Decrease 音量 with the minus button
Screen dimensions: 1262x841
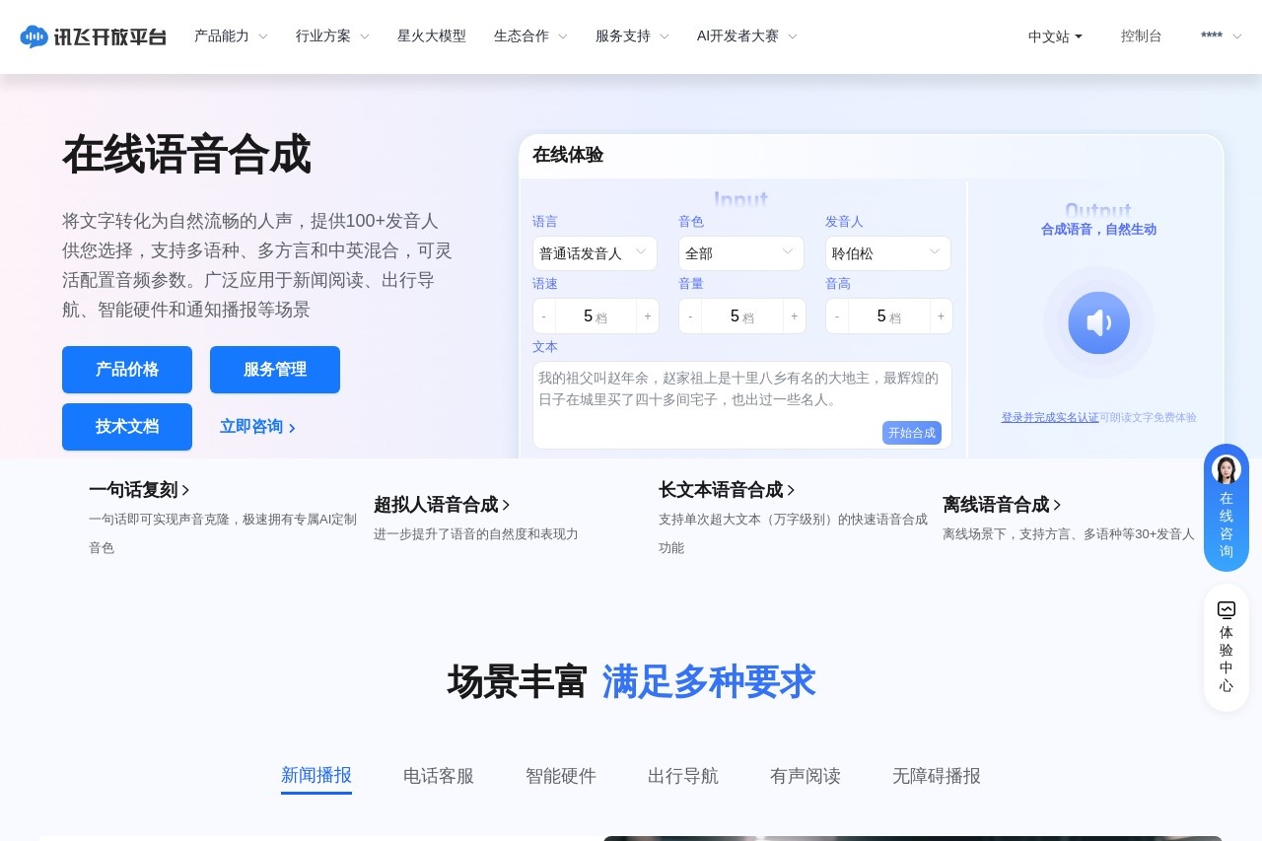(690, 316)
